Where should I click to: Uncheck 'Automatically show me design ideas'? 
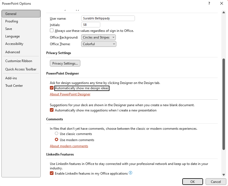click(x=52, y=88)
